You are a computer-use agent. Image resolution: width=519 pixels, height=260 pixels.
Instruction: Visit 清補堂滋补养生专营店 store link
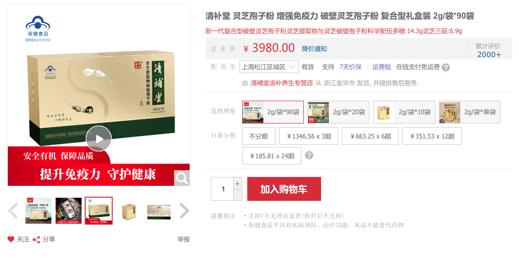point(282,83)
